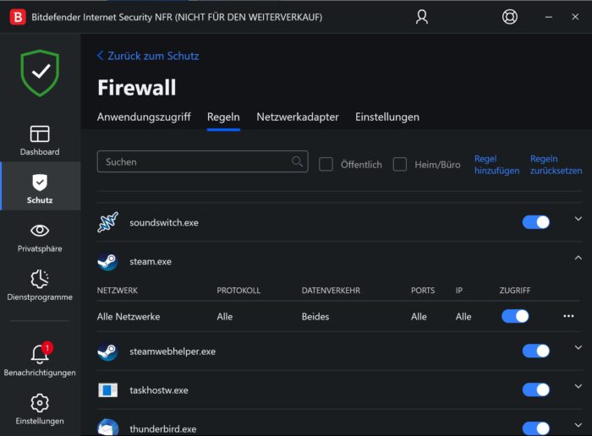The height and width of the screenshot is (436, 592).
Task: Open Einstellungen gear in sidebar
Action: point(40,409)
